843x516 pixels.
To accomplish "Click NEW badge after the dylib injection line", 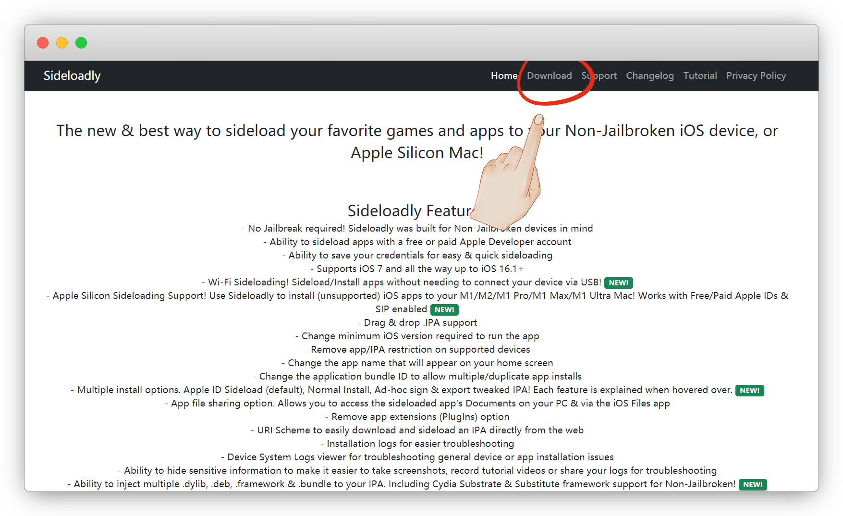I will [x=753, y=485].
